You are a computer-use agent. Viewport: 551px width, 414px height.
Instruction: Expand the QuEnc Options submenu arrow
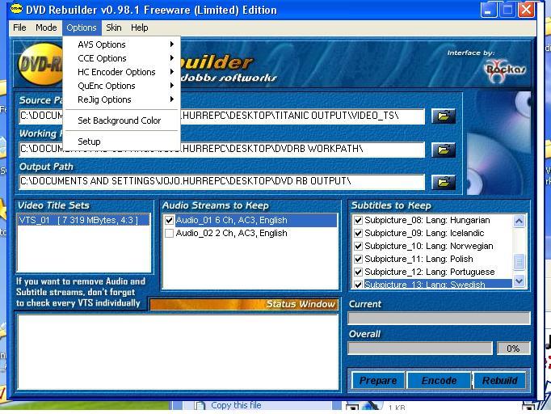click(x=172, y=86)
